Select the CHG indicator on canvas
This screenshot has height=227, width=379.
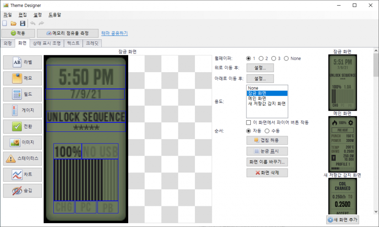point(64,207)
